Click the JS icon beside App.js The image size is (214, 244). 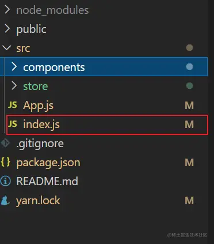click(13, 105)
